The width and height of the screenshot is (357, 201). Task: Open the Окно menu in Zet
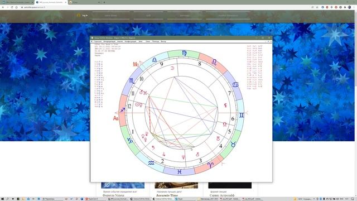(148, 41)
